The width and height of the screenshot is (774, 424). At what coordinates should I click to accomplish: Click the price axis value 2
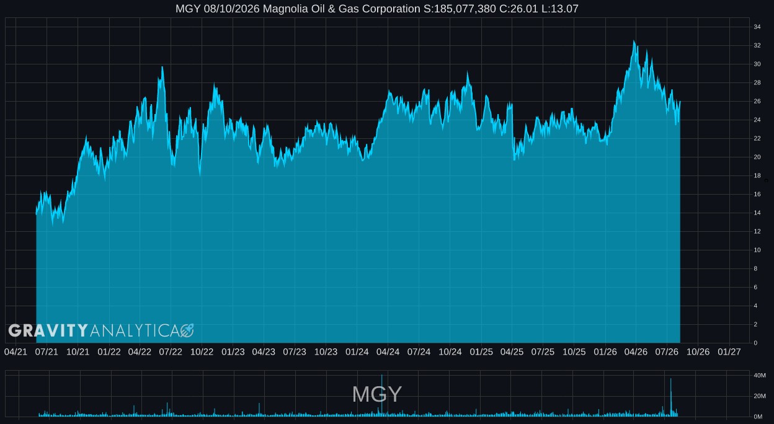[755, 324]
